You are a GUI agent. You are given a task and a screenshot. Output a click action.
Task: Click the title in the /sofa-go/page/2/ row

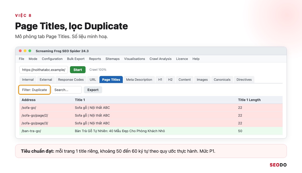[92, 115]
